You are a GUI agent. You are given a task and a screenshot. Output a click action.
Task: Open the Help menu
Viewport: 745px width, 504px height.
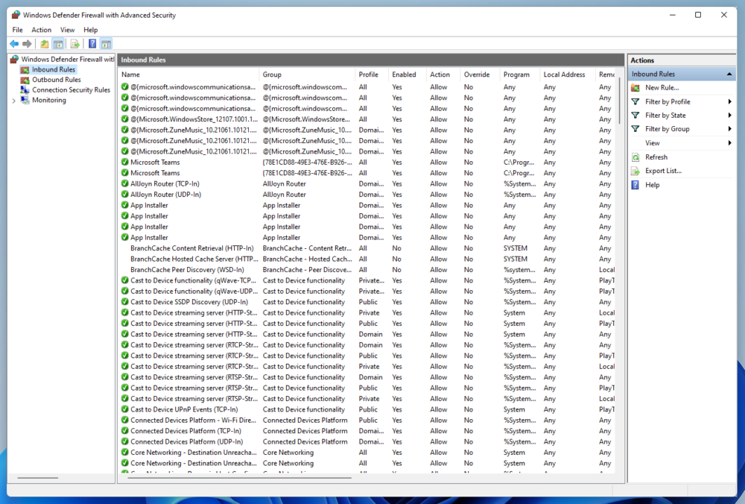(90, 30)
